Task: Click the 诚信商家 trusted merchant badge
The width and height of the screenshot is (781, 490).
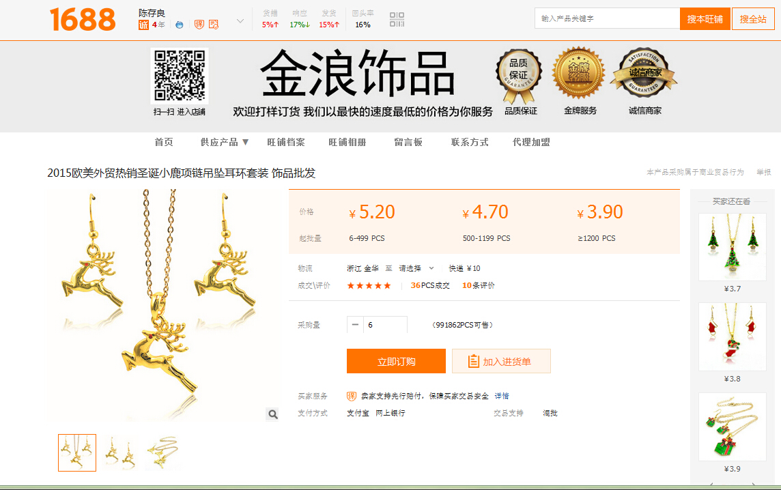Action: coord(644,74)
